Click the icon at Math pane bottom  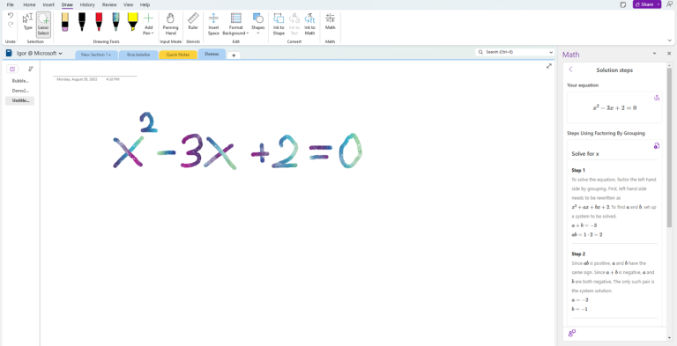pos(572,333)
